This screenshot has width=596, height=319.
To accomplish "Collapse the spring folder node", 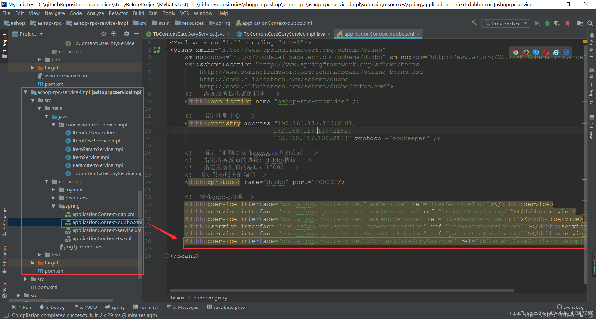I will click(x=53, y=206).
